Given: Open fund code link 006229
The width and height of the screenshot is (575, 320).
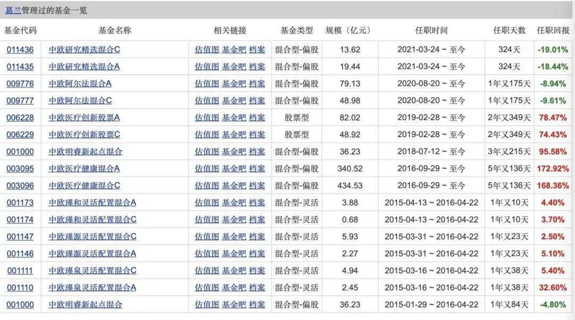Looking at the screenshot, I should [20, 134].
